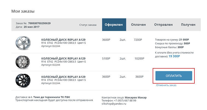
Task: Click the Отменить заказ link
Action: [x=166, y=85]
